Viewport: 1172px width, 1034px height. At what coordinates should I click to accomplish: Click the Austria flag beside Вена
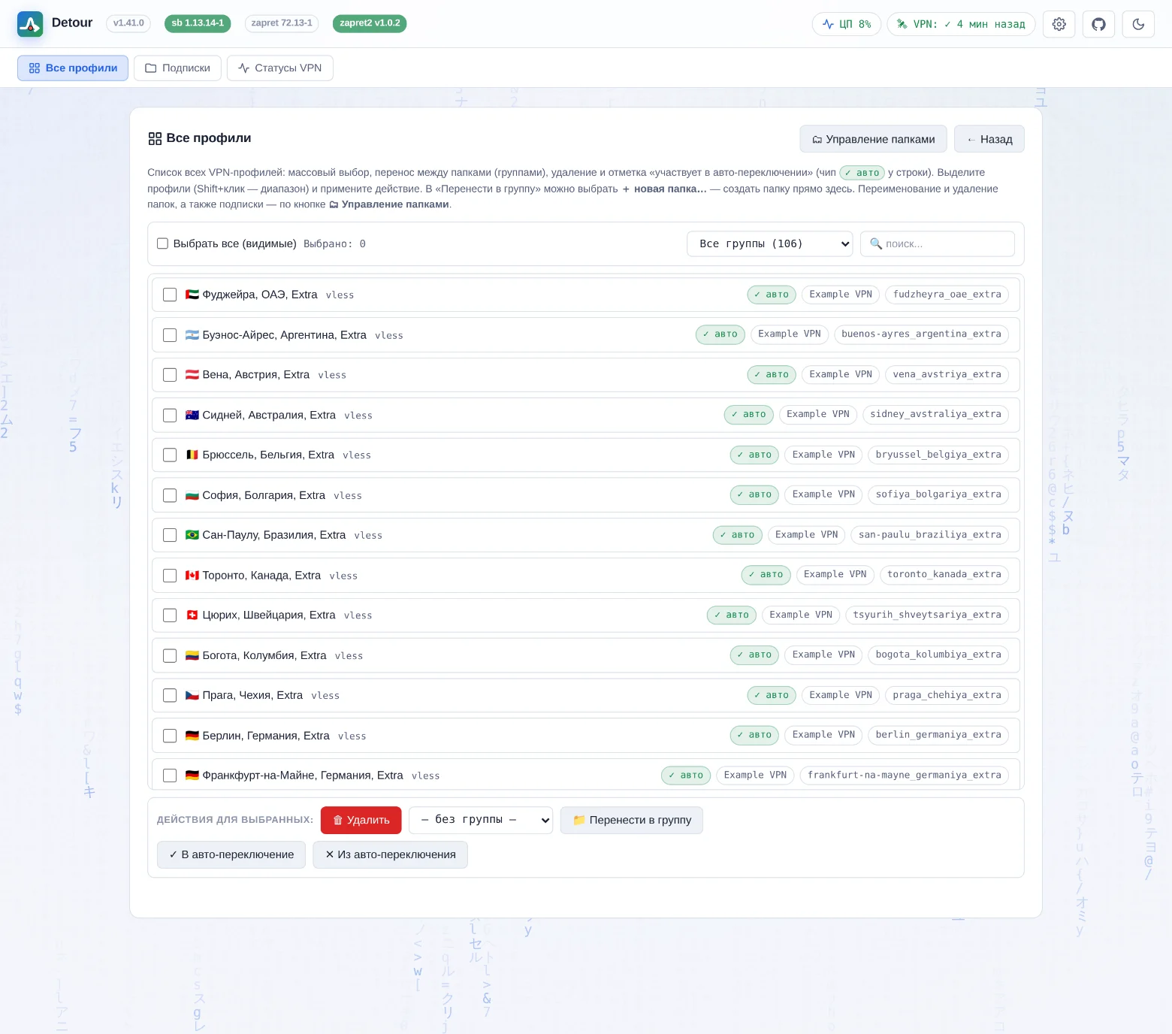192,375
